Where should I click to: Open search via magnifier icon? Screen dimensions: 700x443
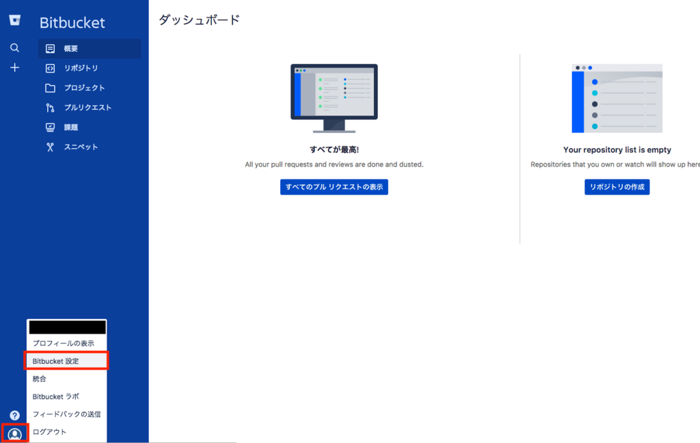pos(15,48)
